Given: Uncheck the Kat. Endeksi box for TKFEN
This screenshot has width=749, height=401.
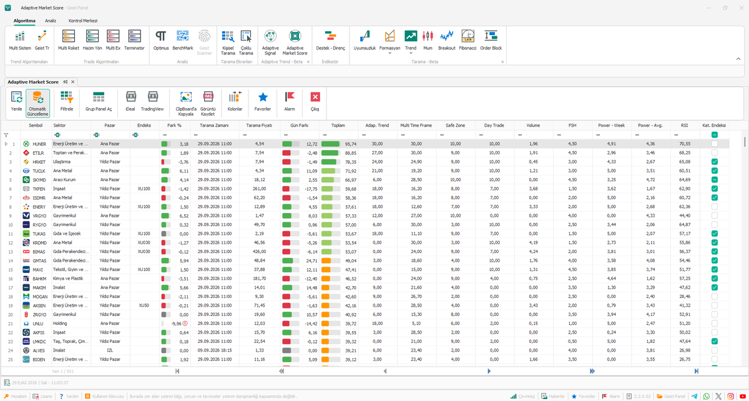Looking at the screenshot, I should pos(714,189).
